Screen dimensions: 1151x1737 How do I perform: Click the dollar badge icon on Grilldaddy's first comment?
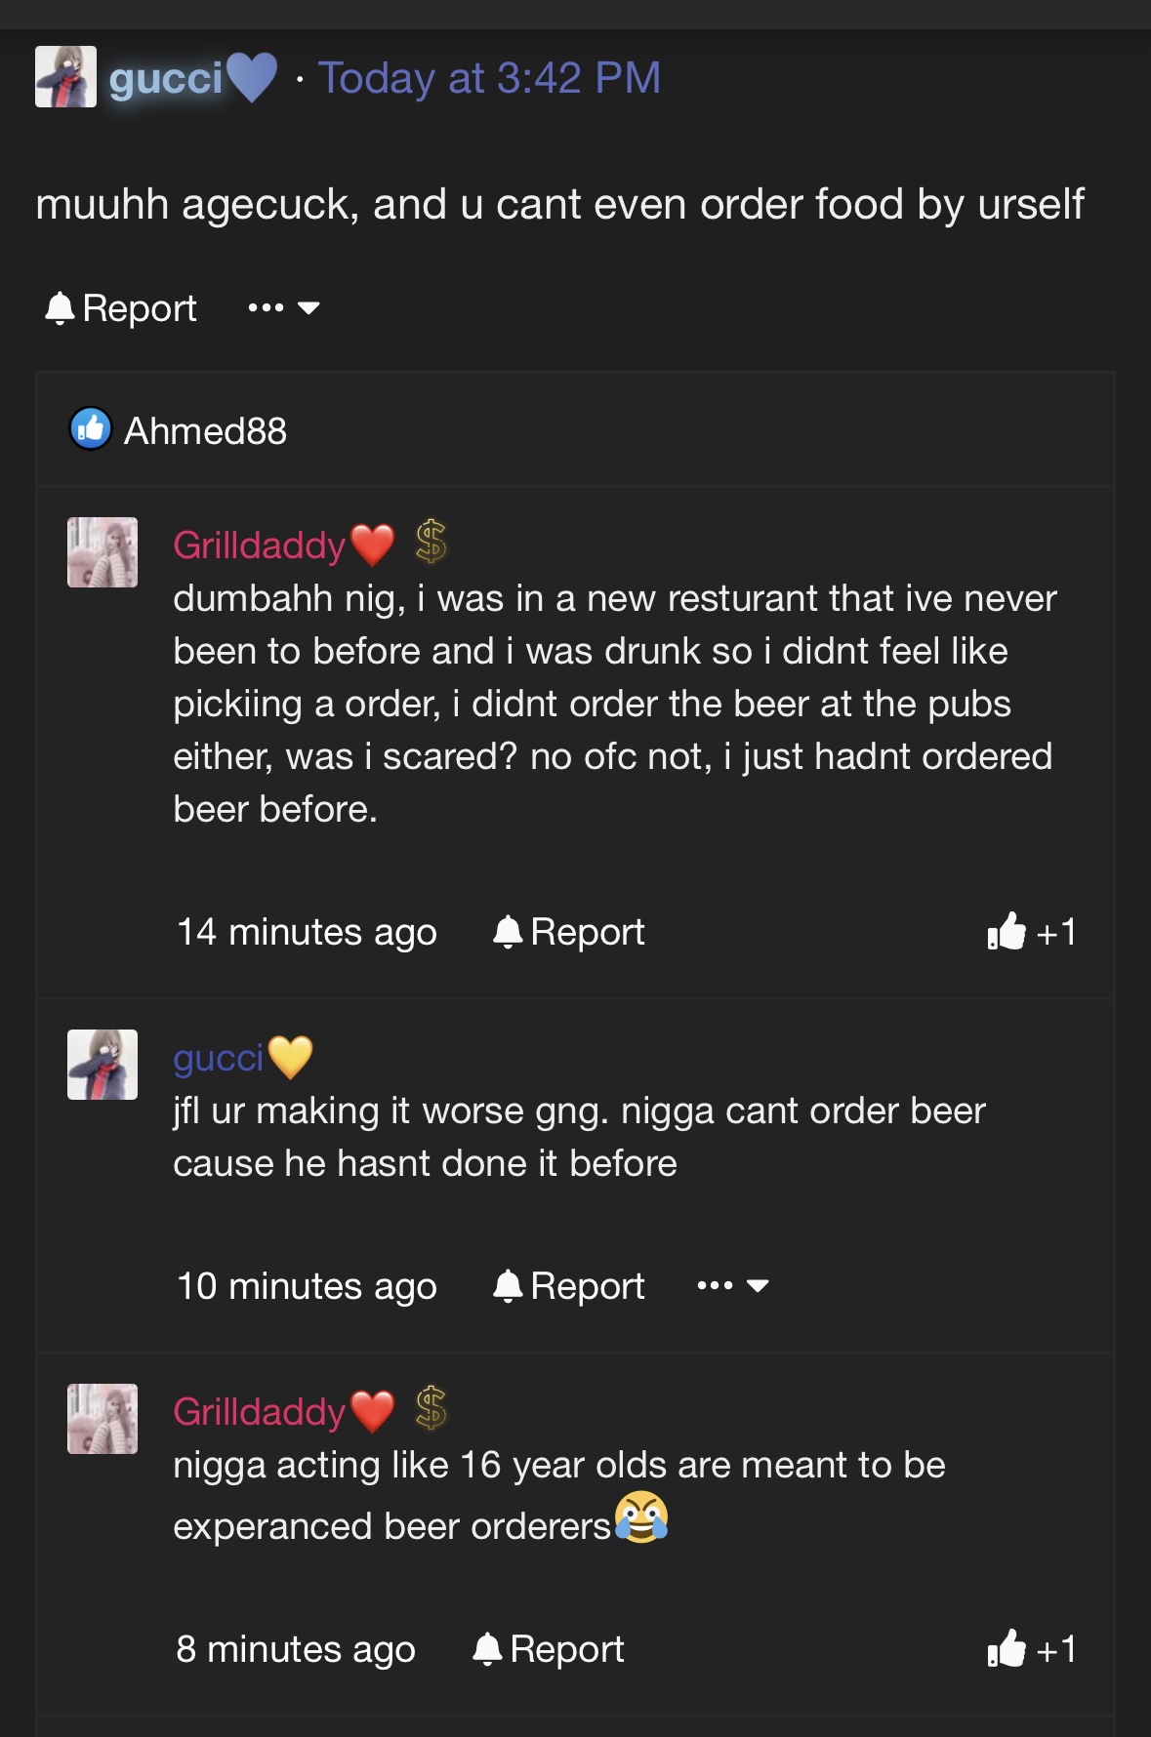[x=431, y=542]
